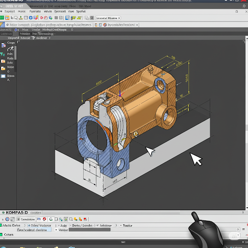
Task: Click the orange calendar-like toolbar icon
Action: (7, 18)
